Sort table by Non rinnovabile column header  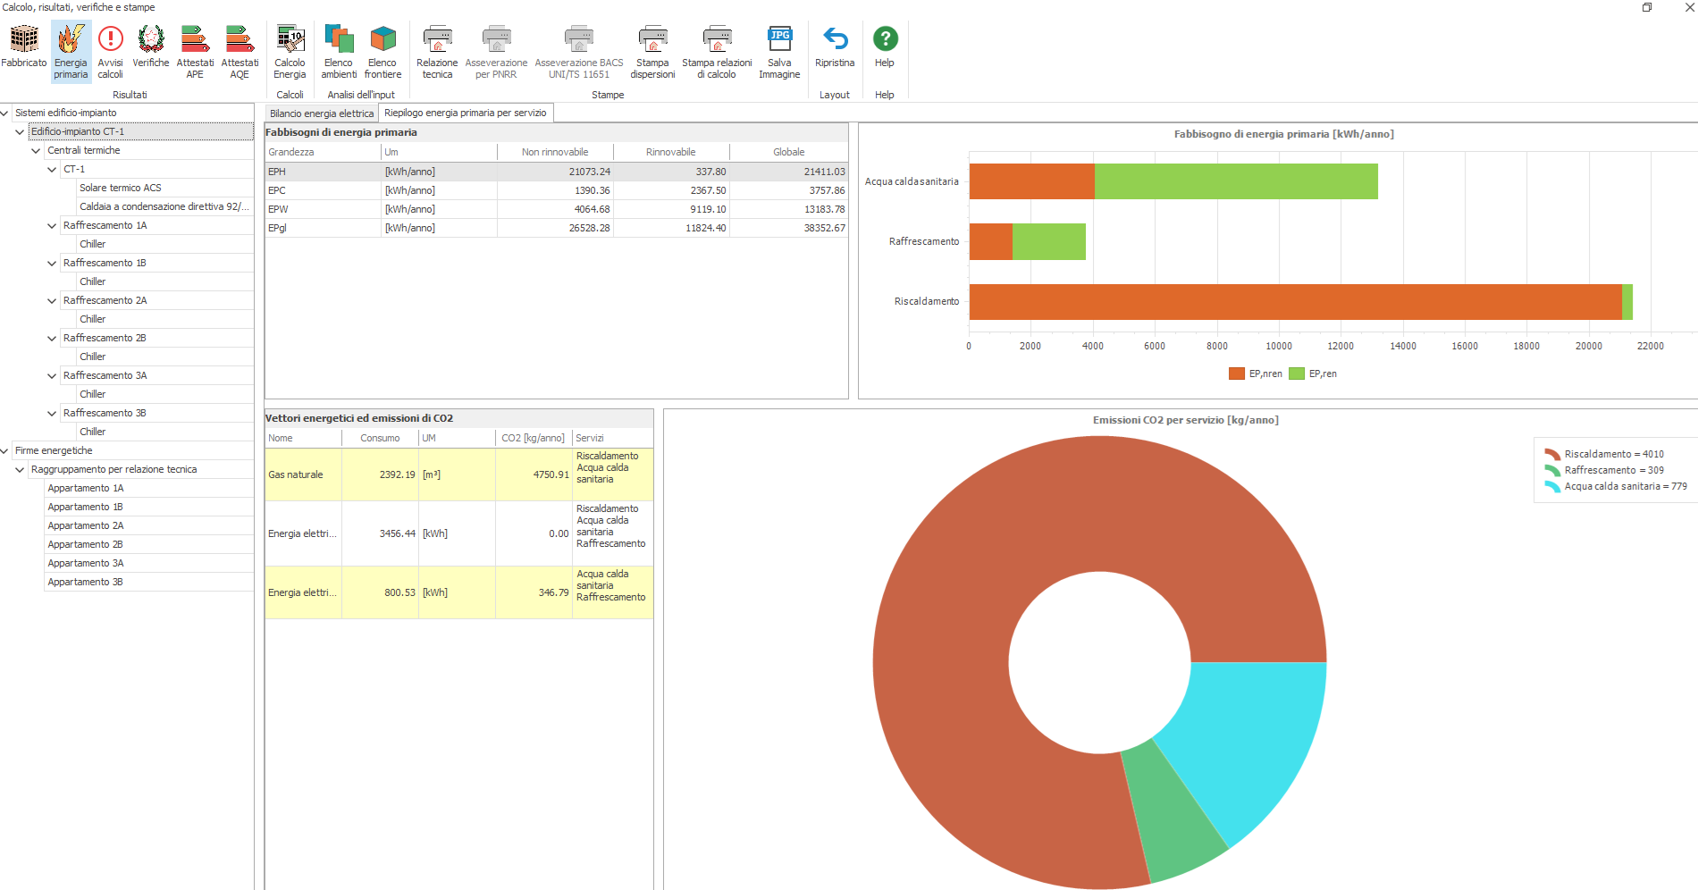(x=555, y=153)
